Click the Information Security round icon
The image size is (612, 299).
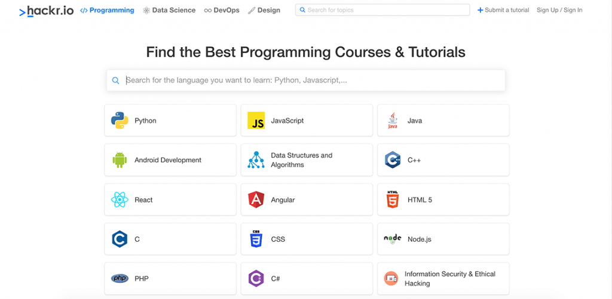[391, 278]
